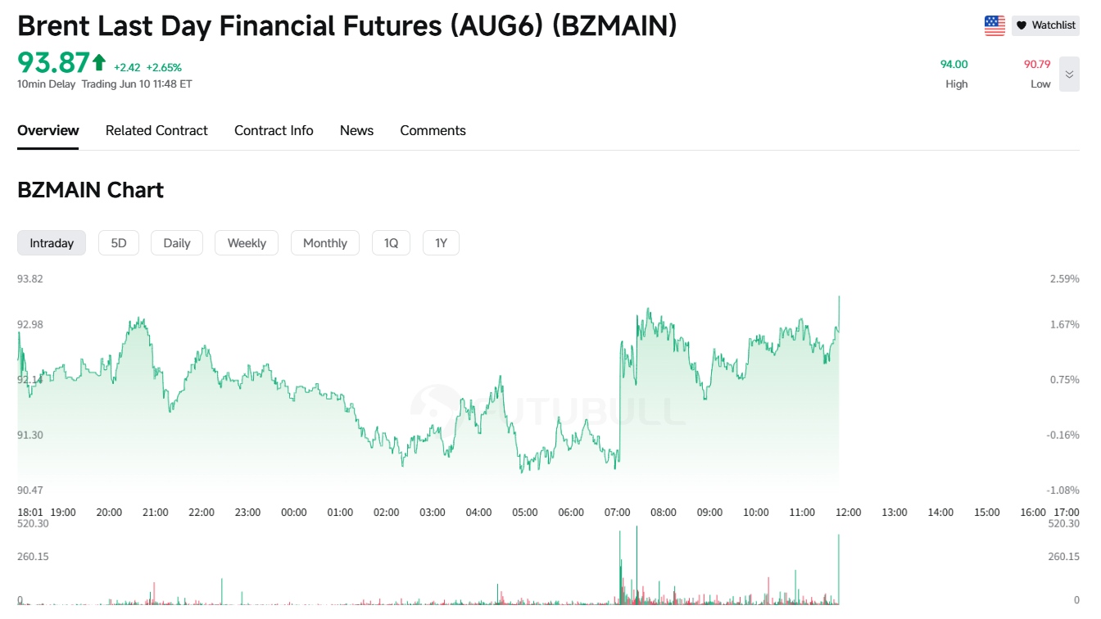Open the News tab
The image size is (1101, 619).
pyautogui.click(x=356, y=130)
